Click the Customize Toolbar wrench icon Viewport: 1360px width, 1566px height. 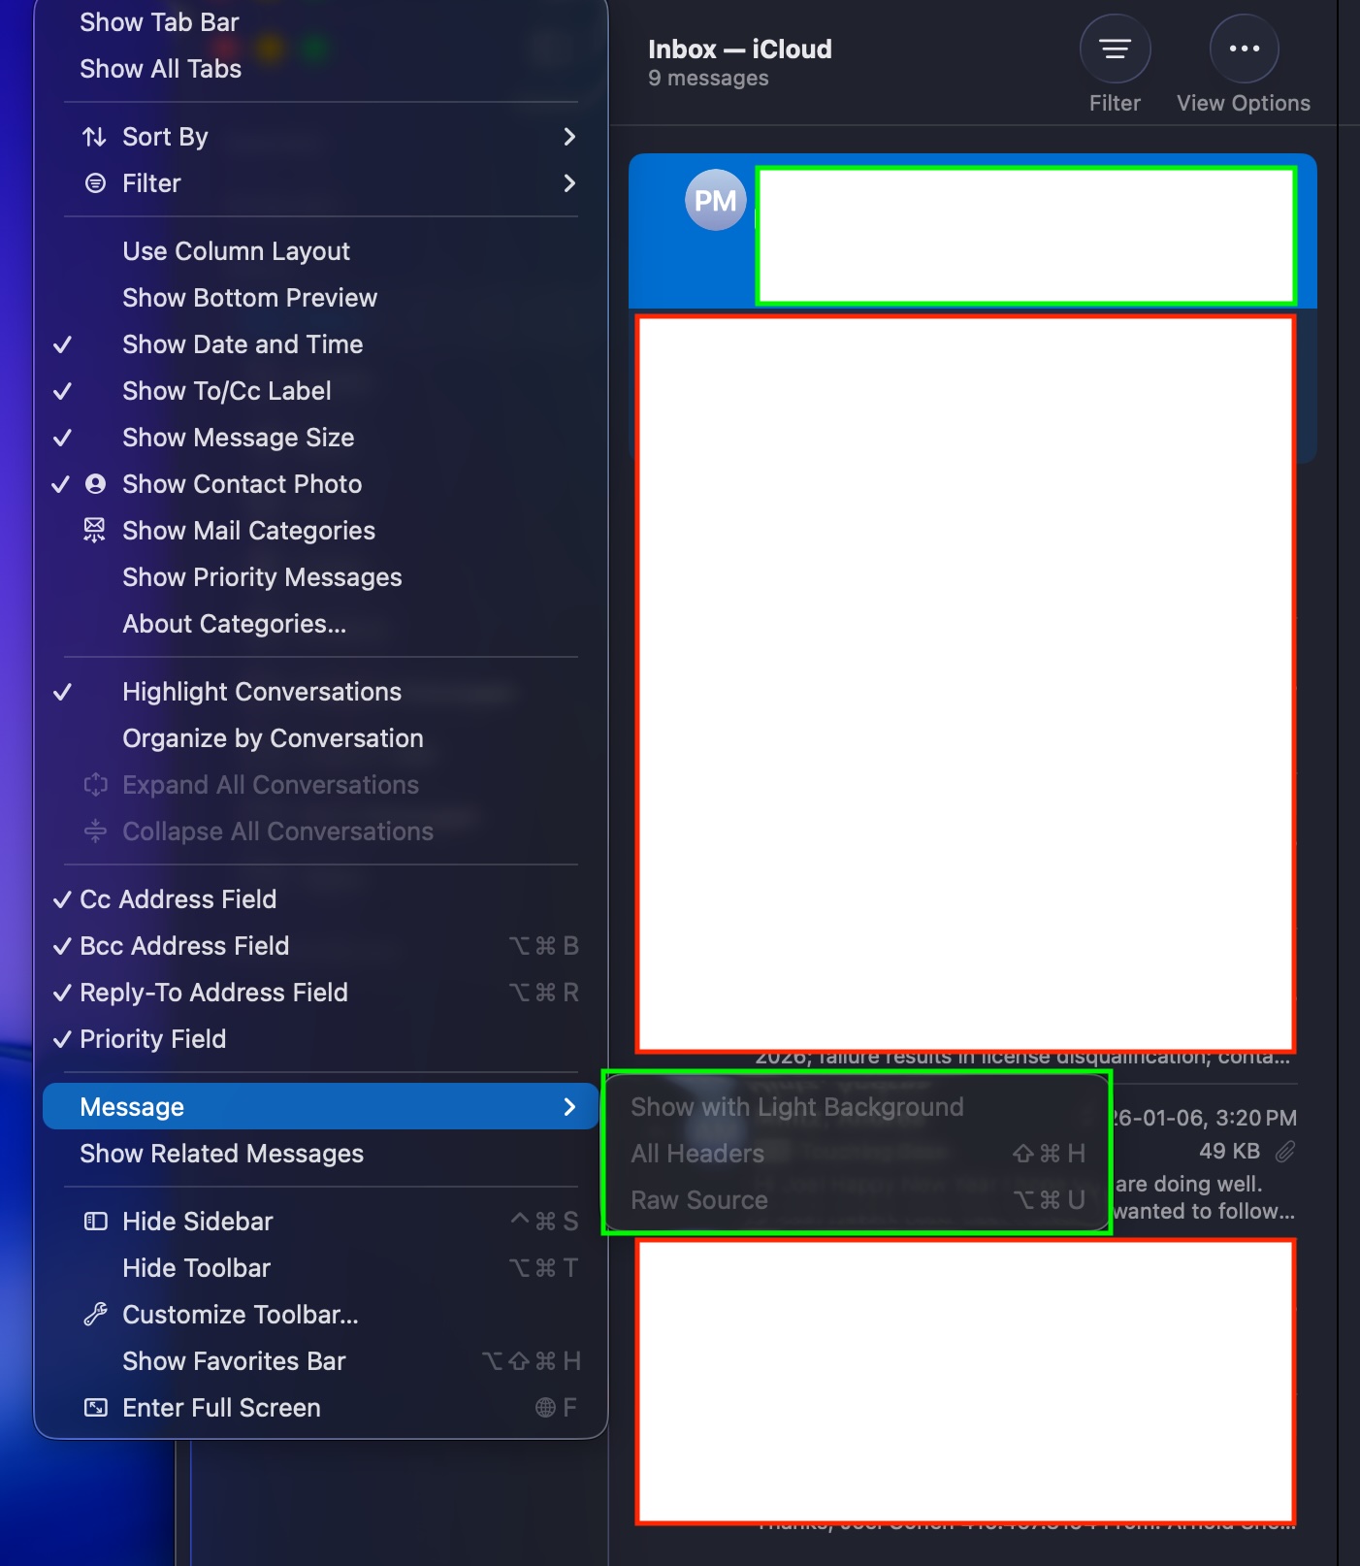click(x=95, y=1315)
